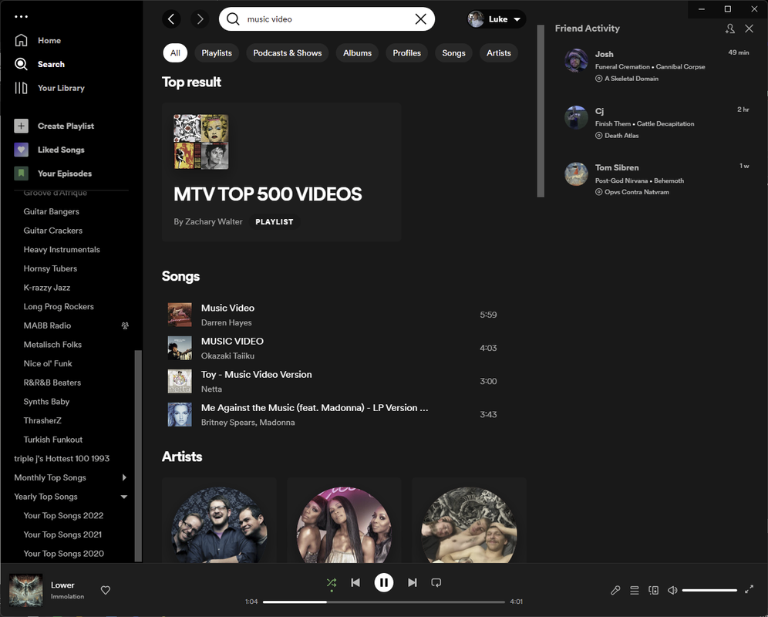
Task: Click the magnifier icon in search box
Action: tap(233, 19)
